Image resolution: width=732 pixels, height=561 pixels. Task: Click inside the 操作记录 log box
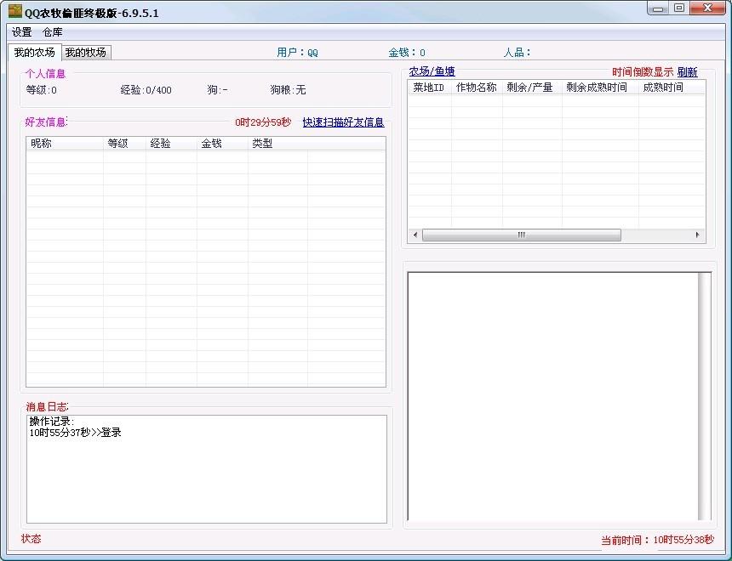click(x=207, y=469)
